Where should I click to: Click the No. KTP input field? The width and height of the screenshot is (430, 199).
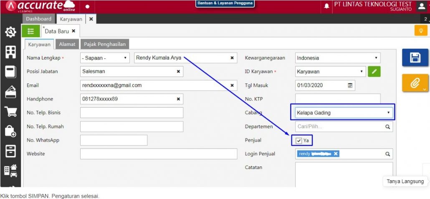[337, 99]
